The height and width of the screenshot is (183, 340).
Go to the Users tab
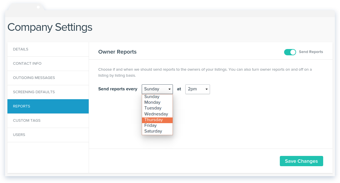(x=48, y=135)
